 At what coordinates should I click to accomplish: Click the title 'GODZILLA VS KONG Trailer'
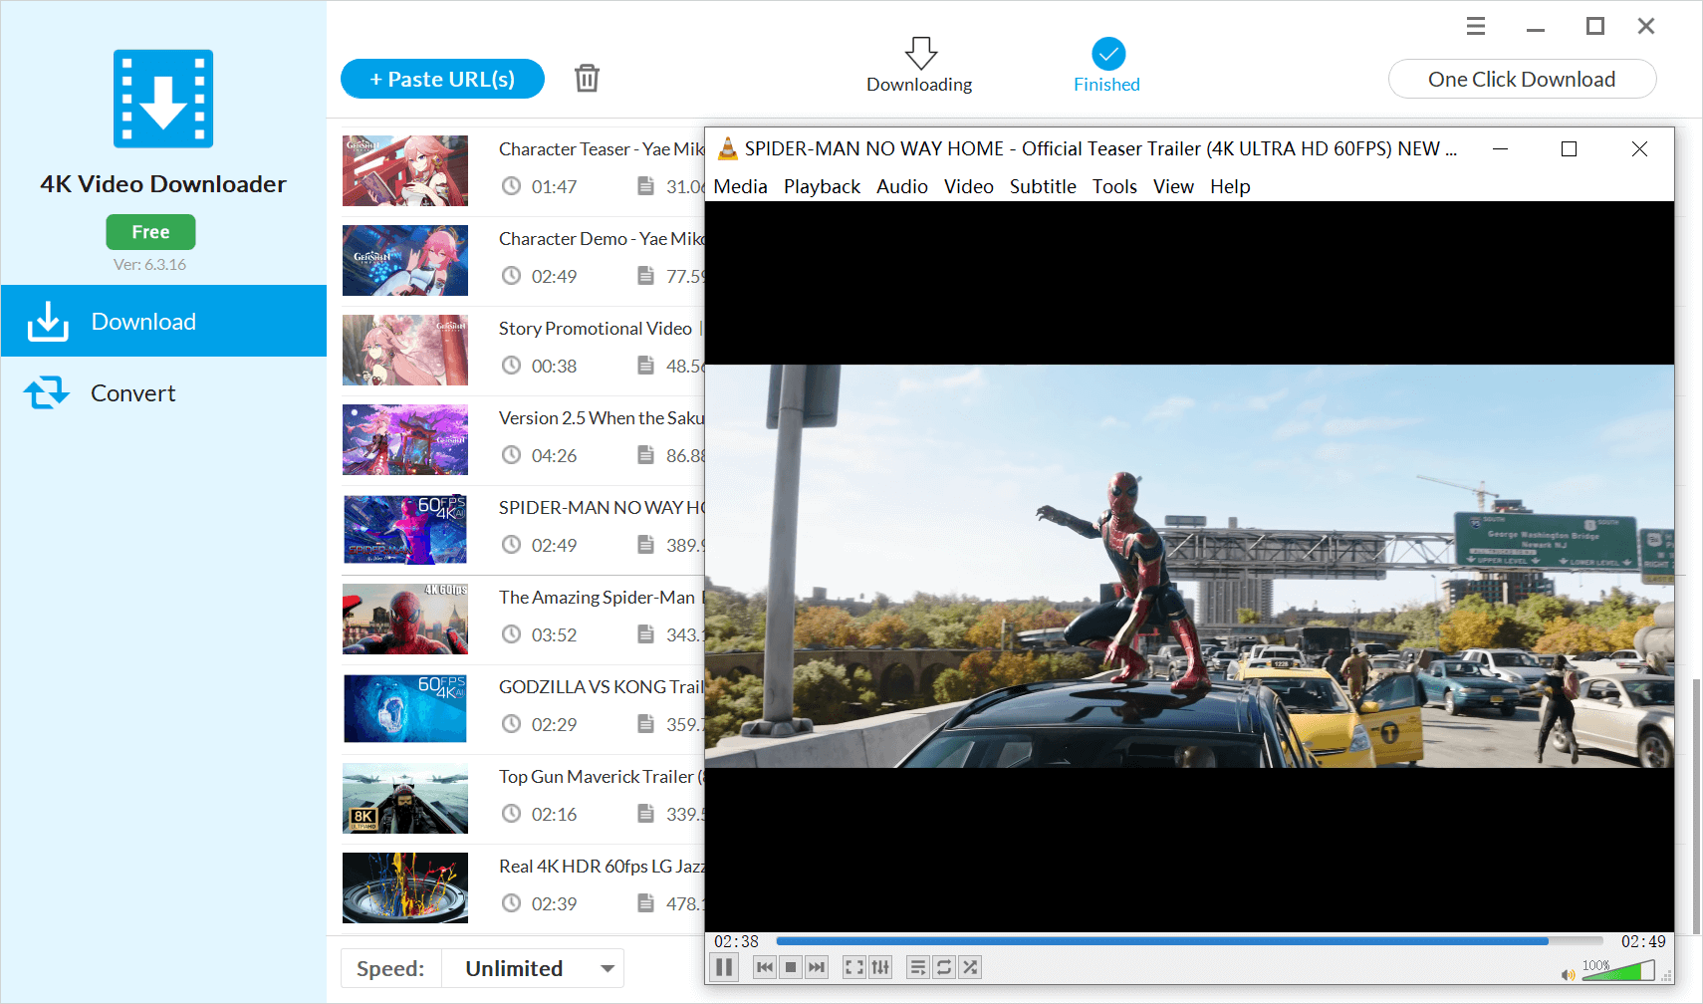tap(602, 686)
